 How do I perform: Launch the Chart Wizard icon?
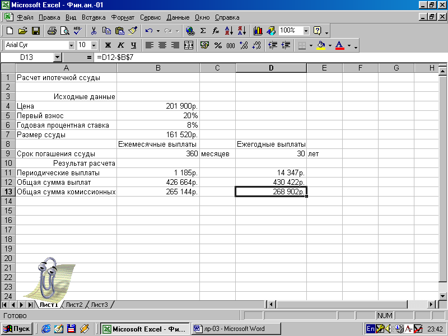pos(258,31)
